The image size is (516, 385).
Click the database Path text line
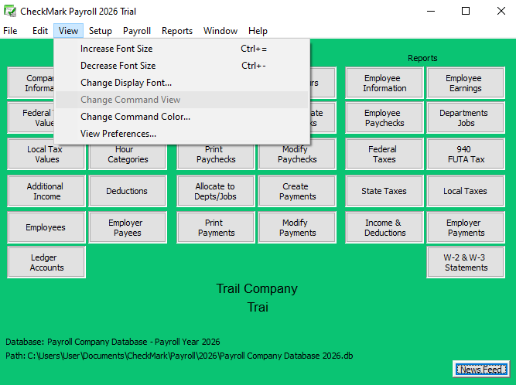tap(179, 356)
